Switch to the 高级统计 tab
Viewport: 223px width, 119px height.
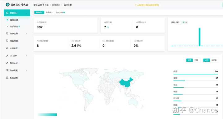(x=49, y=12)
